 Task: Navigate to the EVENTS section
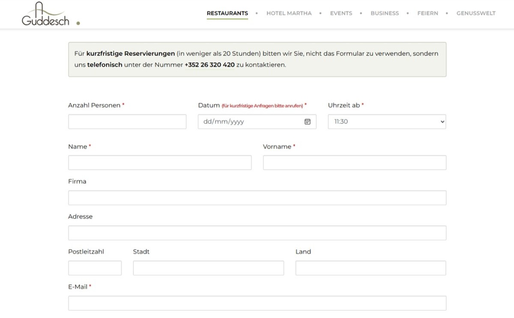(x=341, y=13)
